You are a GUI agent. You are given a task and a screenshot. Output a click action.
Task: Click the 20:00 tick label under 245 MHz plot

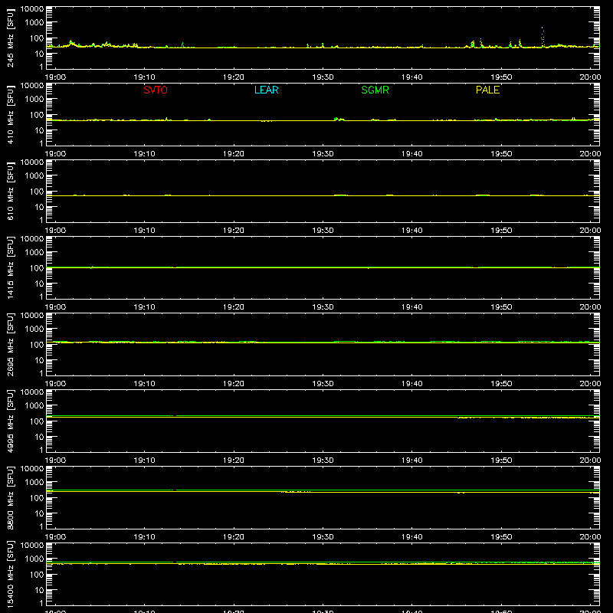point(590,77)
